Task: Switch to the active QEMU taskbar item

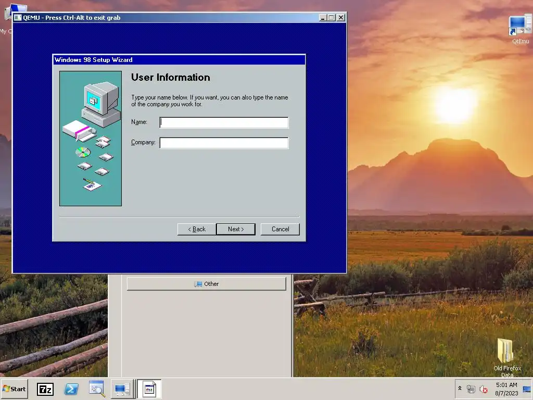Action: tap(149, 389)
